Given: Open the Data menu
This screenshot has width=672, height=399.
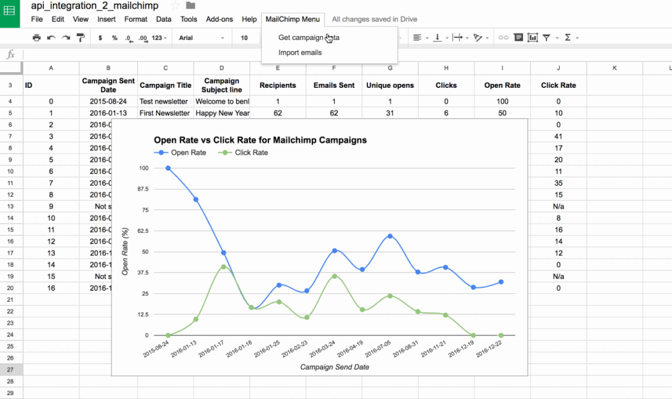Looking at the screenshot, I should click(x=163, y=19).
